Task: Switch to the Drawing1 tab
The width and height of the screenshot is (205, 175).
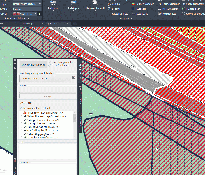Action: click(x=28, y=24)
